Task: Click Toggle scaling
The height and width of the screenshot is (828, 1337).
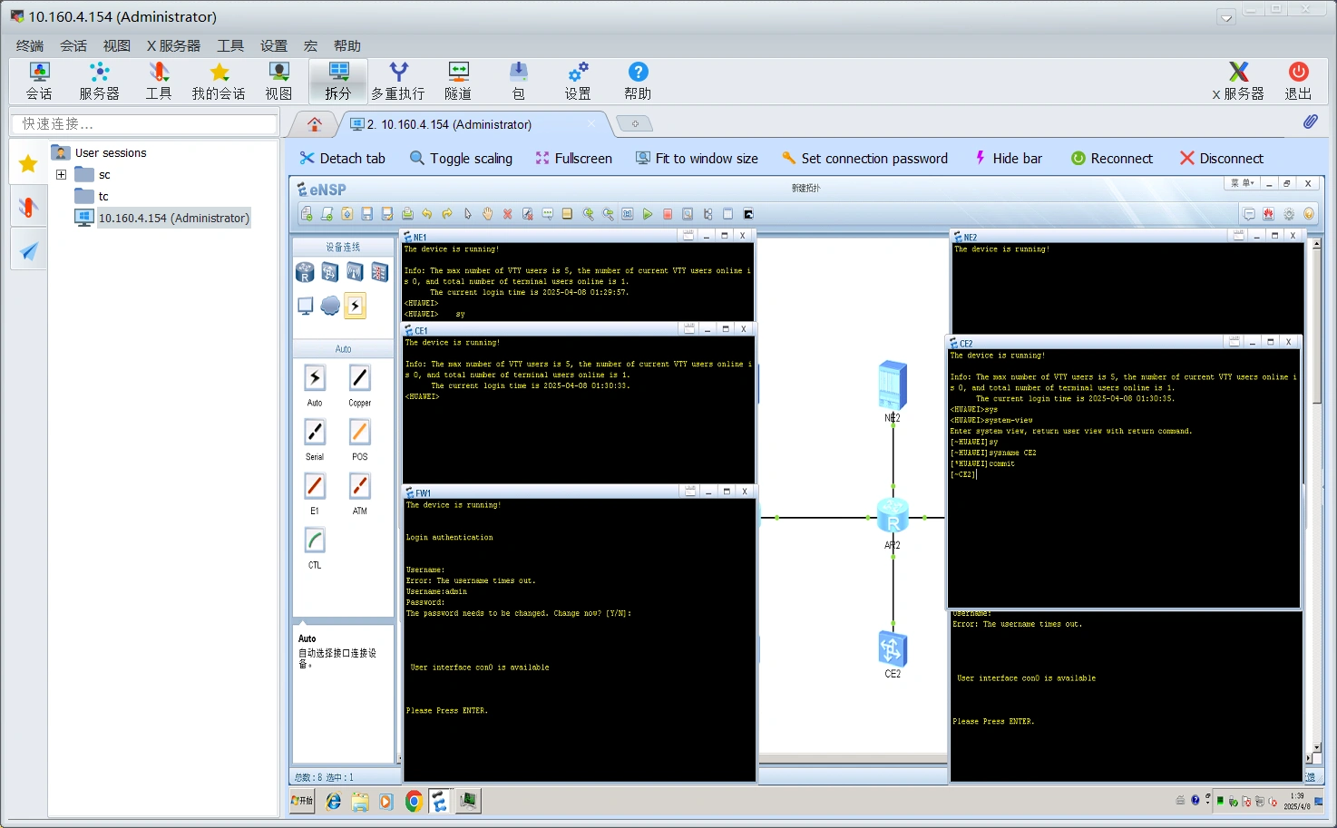Action: [x=461, y=158]
